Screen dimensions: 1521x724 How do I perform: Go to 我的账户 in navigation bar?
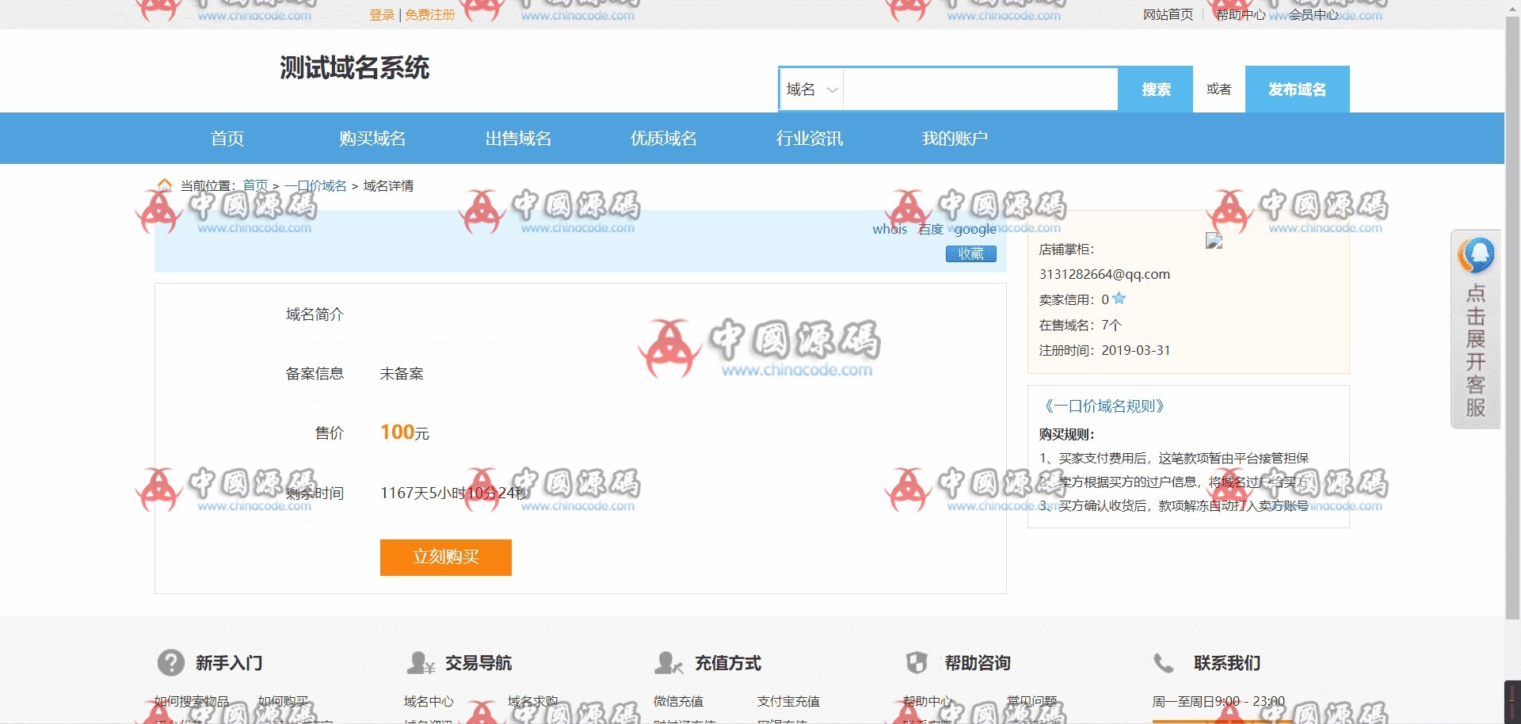click(x=954, y=139)
